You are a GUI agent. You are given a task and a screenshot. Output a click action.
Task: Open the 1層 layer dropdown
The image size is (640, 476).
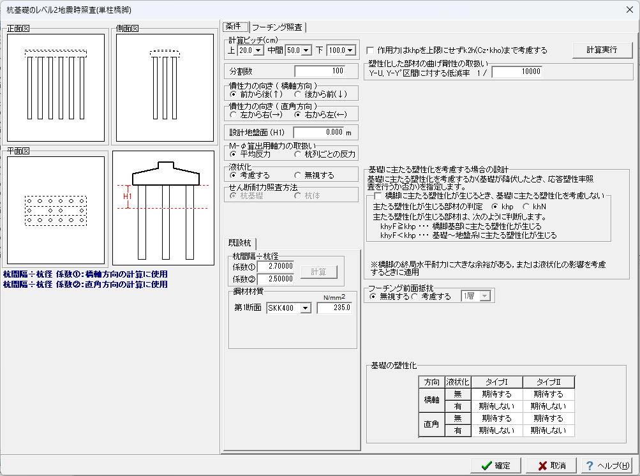[x=485, y=296]
